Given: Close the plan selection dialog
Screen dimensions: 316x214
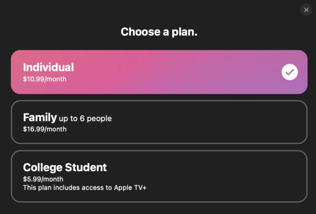Looking at the screenshot, I should [306, 10].
